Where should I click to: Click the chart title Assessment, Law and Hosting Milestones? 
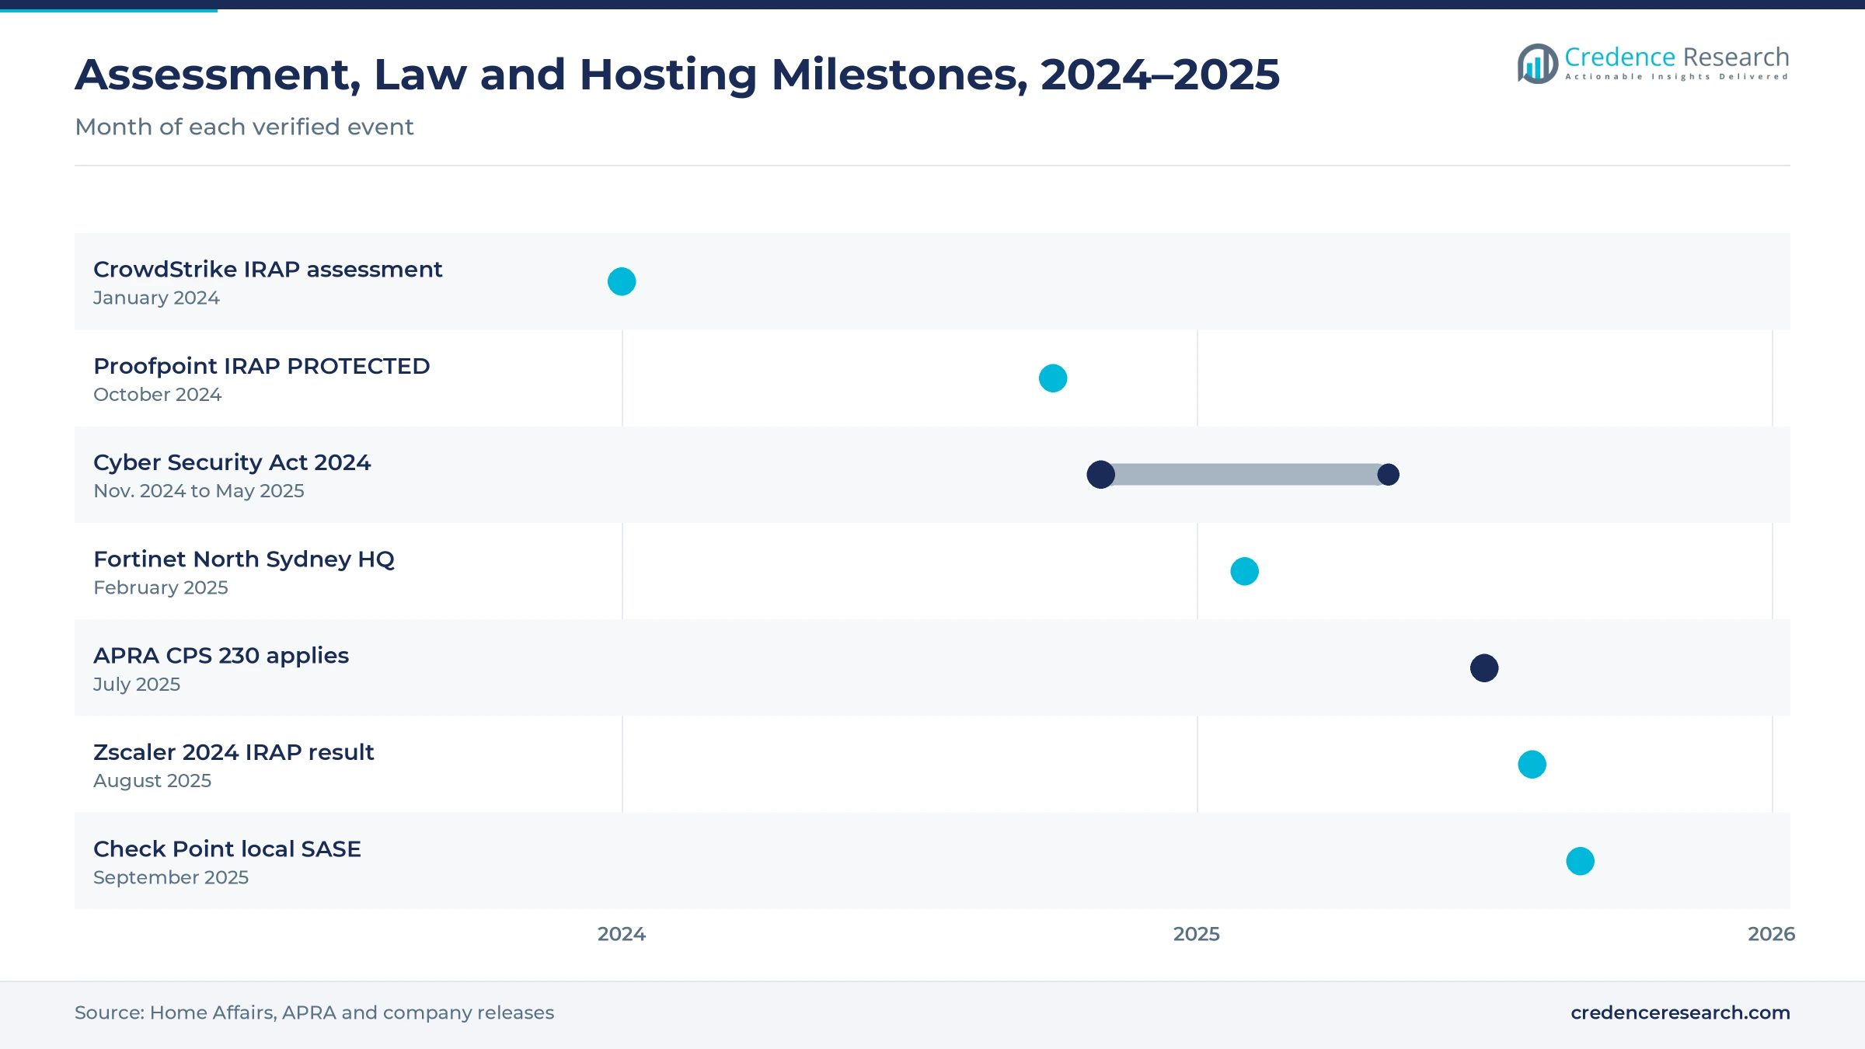[x=677, y=75]
